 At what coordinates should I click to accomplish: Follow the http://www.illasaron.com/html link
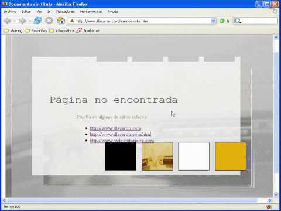(121, 134)
